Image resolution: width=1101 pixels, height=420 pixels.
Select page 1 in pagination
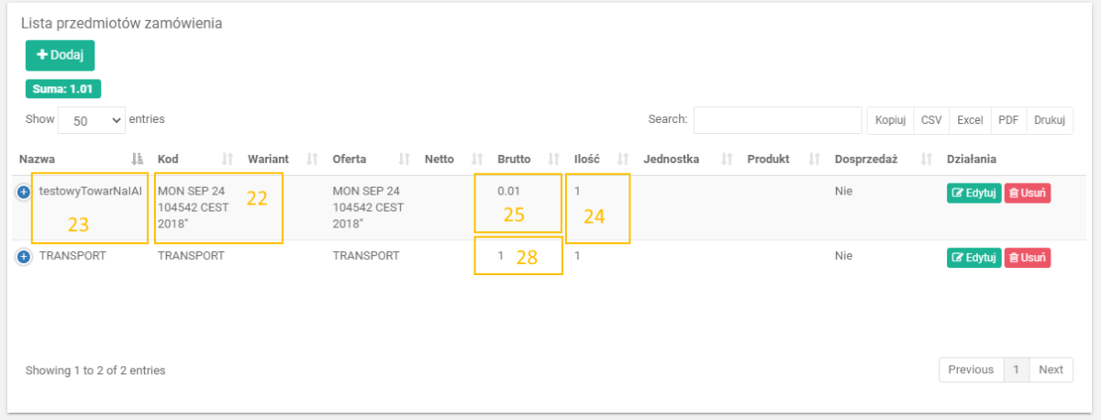click(x=1016, y=370)
